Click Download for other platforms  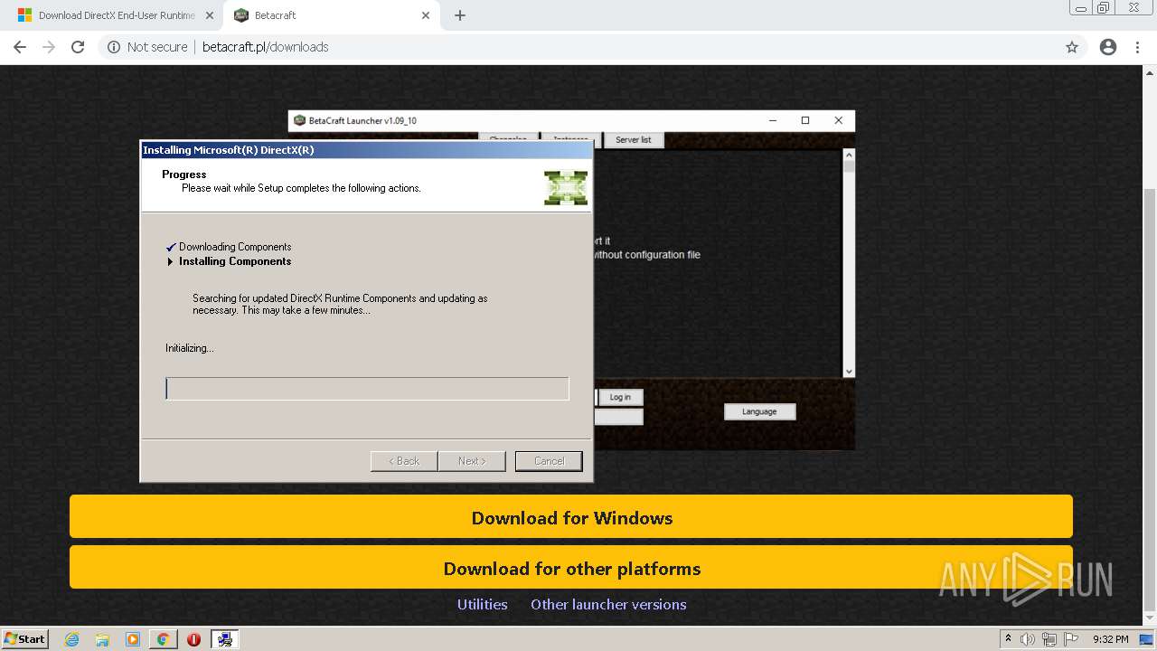pos(571,568)
